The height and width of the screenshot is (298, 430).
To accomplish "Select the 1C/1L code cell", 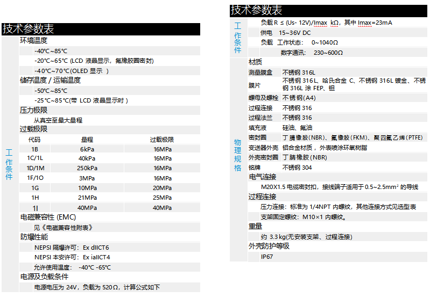I will tap(35, 158).
